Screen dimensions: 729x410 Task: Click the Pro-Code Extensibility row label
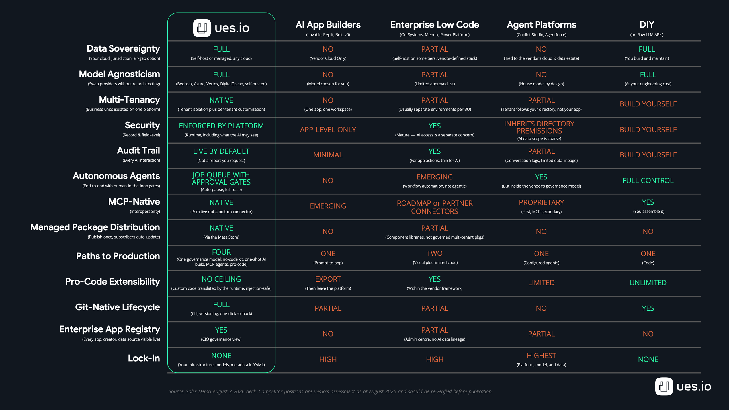click(x=113, y=282)
